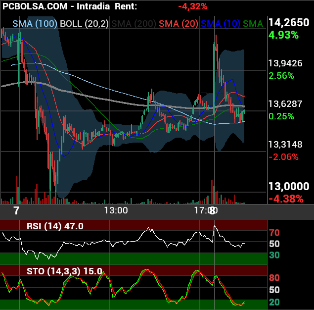Viewport: 314px width, 310px height.
Task: Click the -4,32% Rent value
Action: 193,6
